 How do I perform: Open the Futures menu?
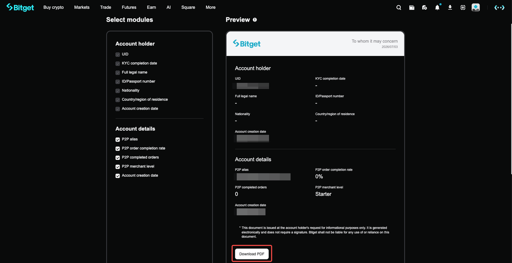click(x=129, y=7)
